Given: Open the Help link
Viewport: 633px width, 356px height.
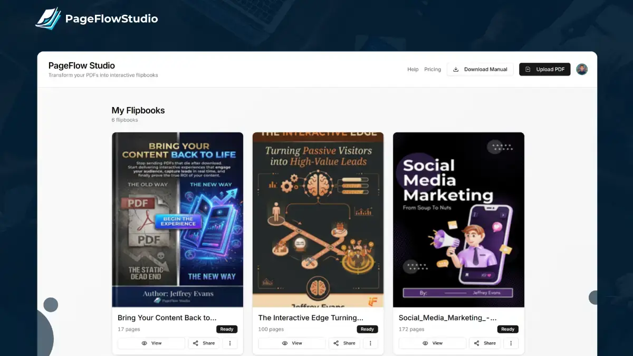Looking at the screenshot, I should (413, 70).
